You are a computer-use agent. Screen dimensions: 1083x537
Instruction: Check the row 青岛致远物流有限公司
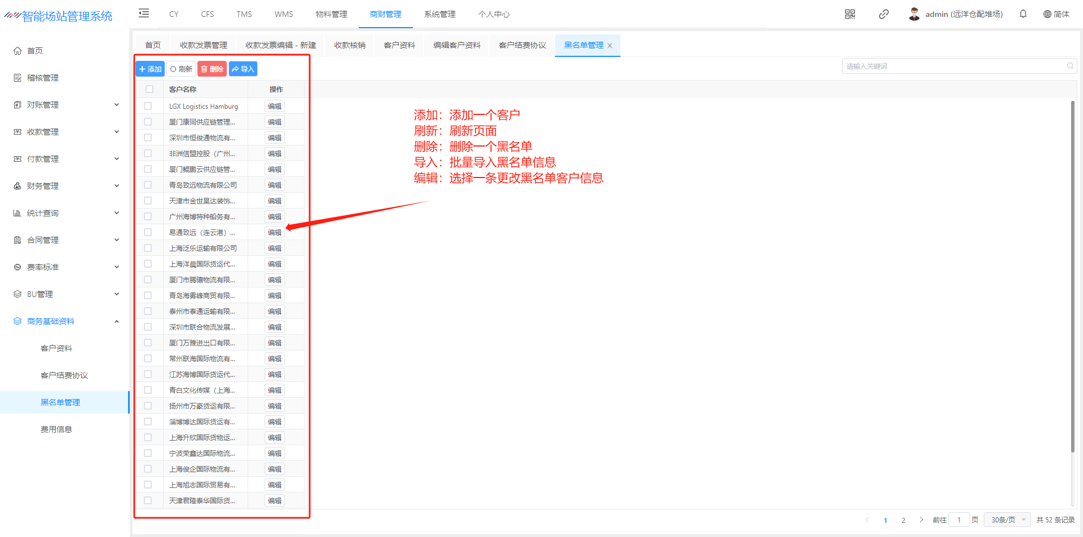[148, 185]
